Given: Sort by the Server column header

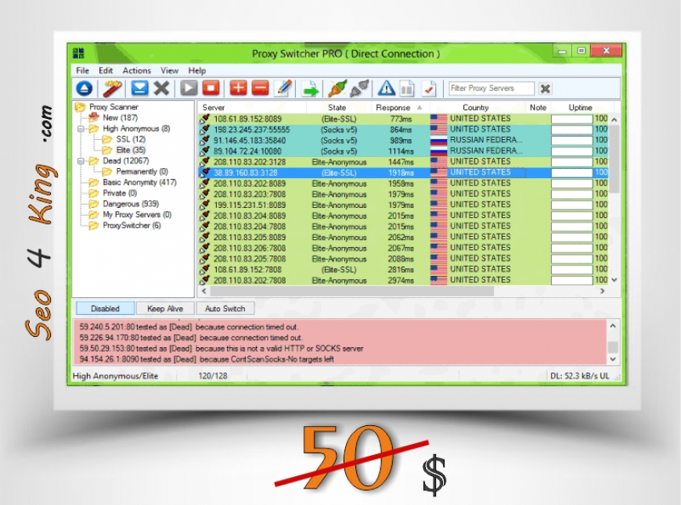Looking at the screenshot, I should (252, 108).
